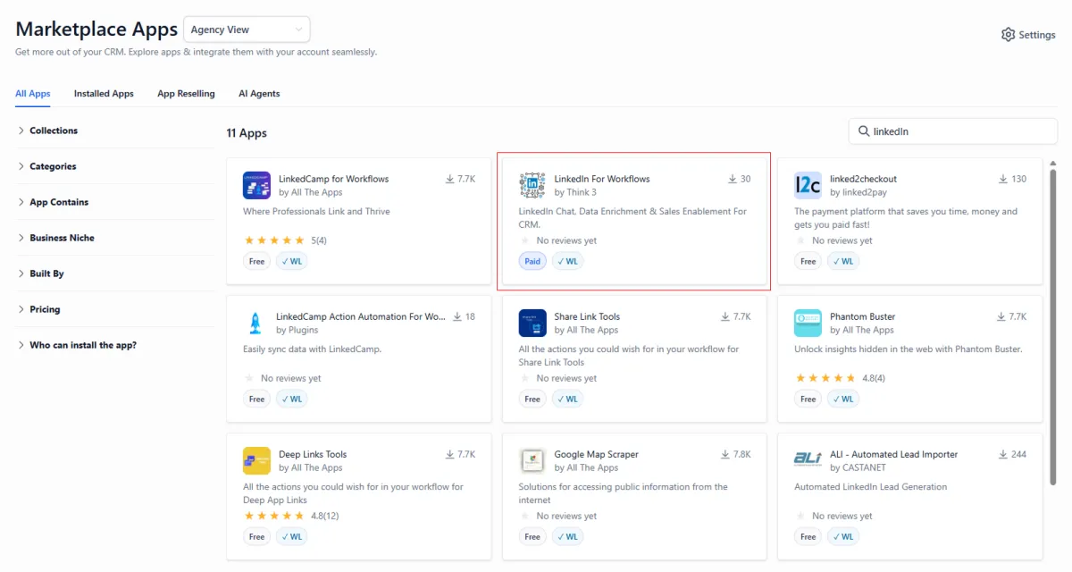1072x572 pixels.
Task: Click the empty star on LinkedIn For Workflows
Action: pyautogui.click(x=524, y=240)
